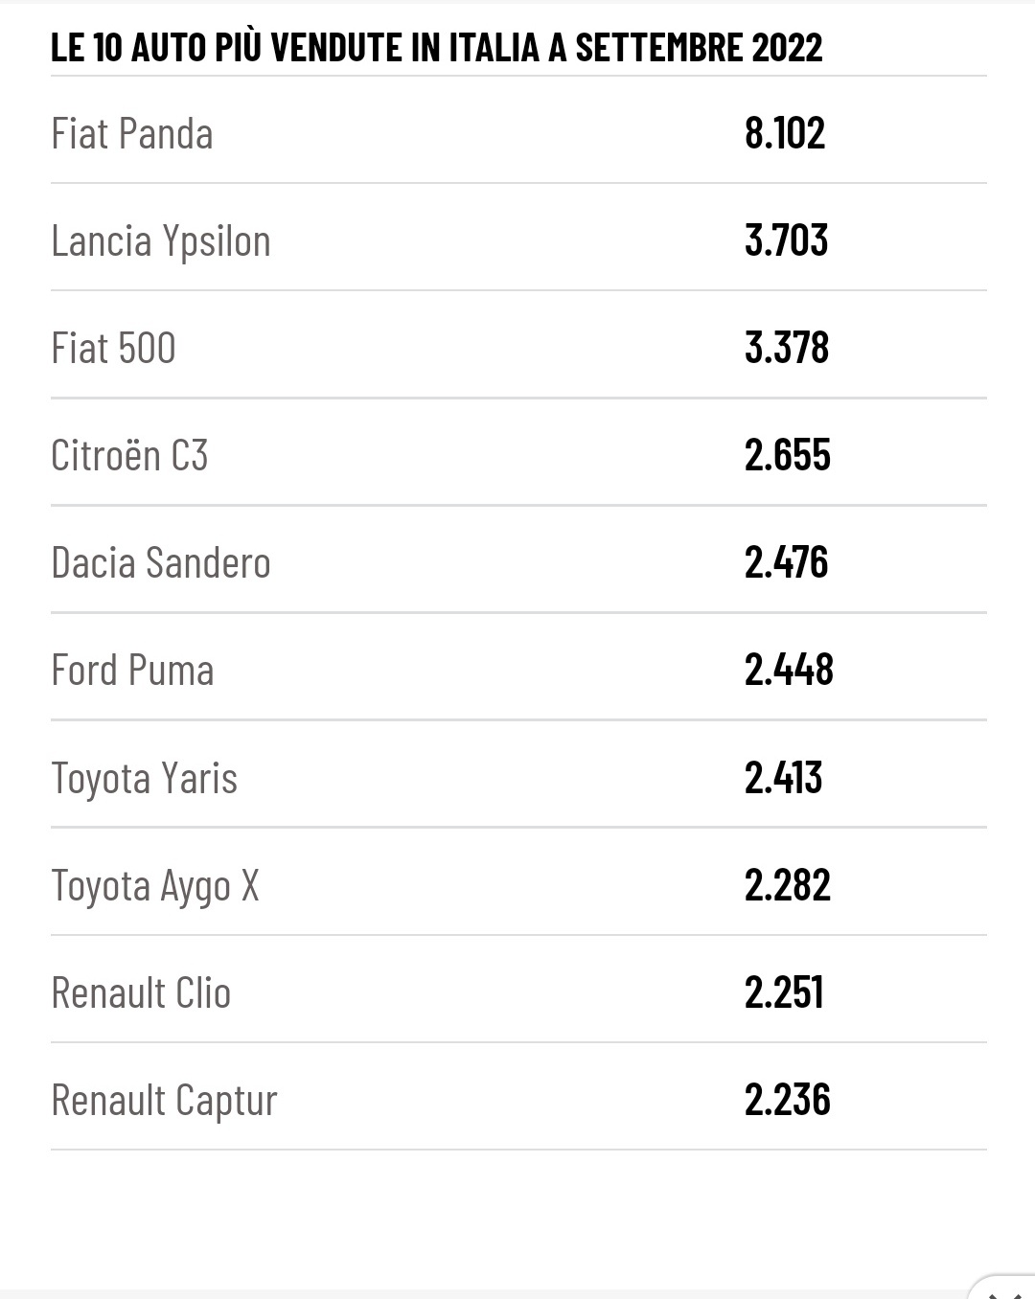Select the Citroën C3 model name
This screenshot has height=1299, width=1035.
click(x=129, y=455)
